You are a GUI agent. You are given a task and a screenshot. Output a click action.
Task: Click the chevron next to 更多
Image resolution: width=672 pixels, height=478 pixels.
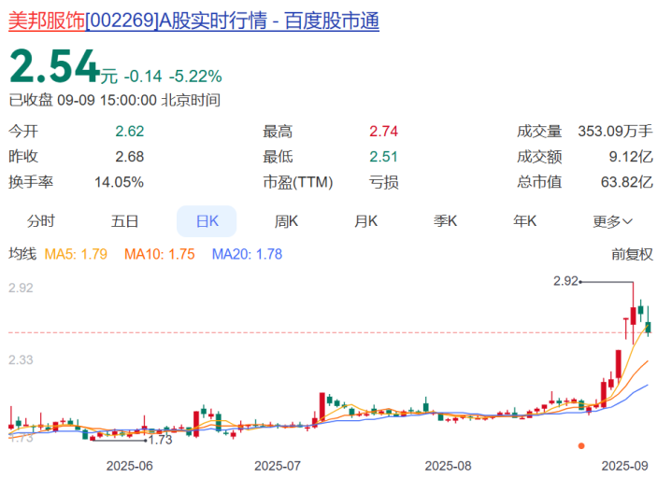pyautogui.click(x=627, y=221)
